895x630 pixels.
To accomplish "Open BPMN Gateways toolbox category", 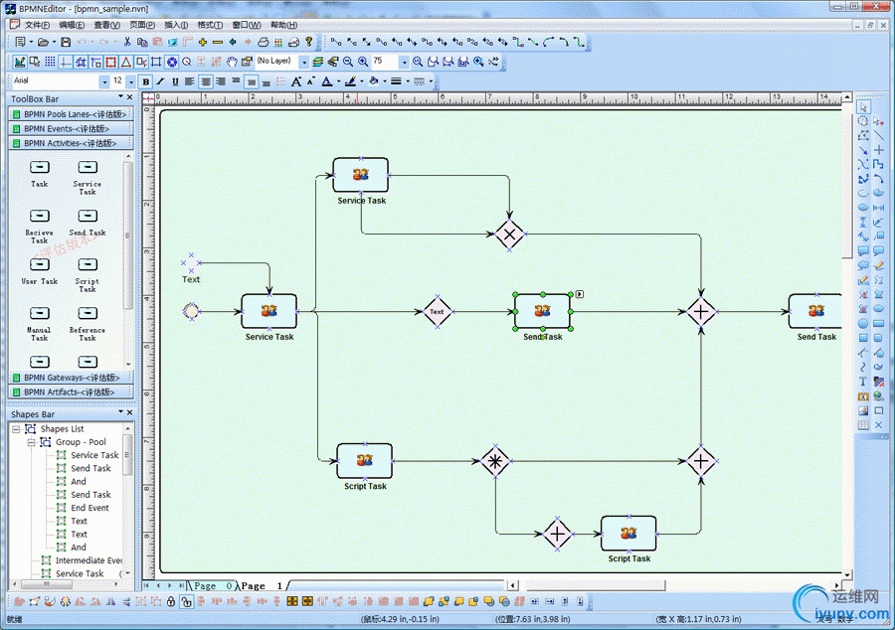I will [72, 378].
